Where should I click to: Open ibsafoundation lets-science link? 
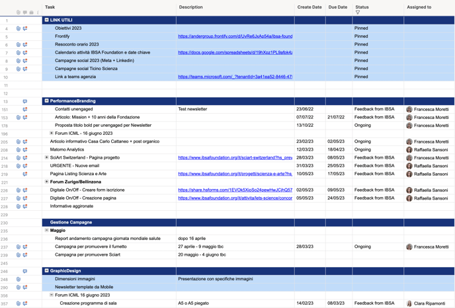click(235, 198)
